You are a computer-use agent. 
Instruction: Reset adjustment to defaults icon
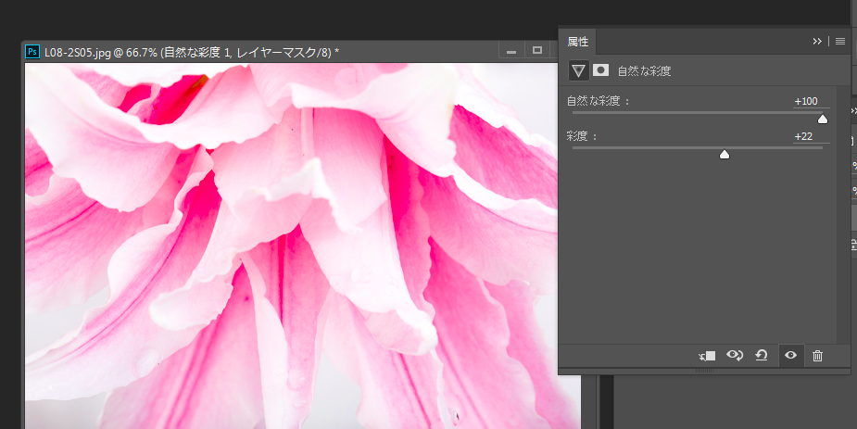coord(762,355)
